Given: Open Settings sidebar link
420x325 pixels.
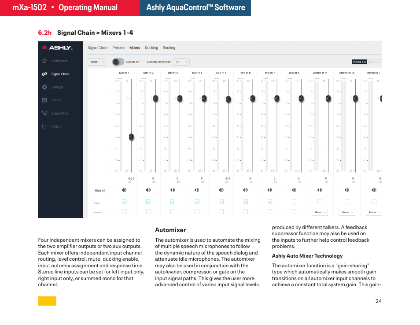Looking at the screenshot, I should click(57, 87).
